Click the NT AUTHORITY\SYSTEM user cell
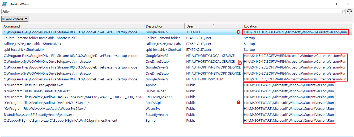Viewport: 354px width, 137px height. (204, 79)
